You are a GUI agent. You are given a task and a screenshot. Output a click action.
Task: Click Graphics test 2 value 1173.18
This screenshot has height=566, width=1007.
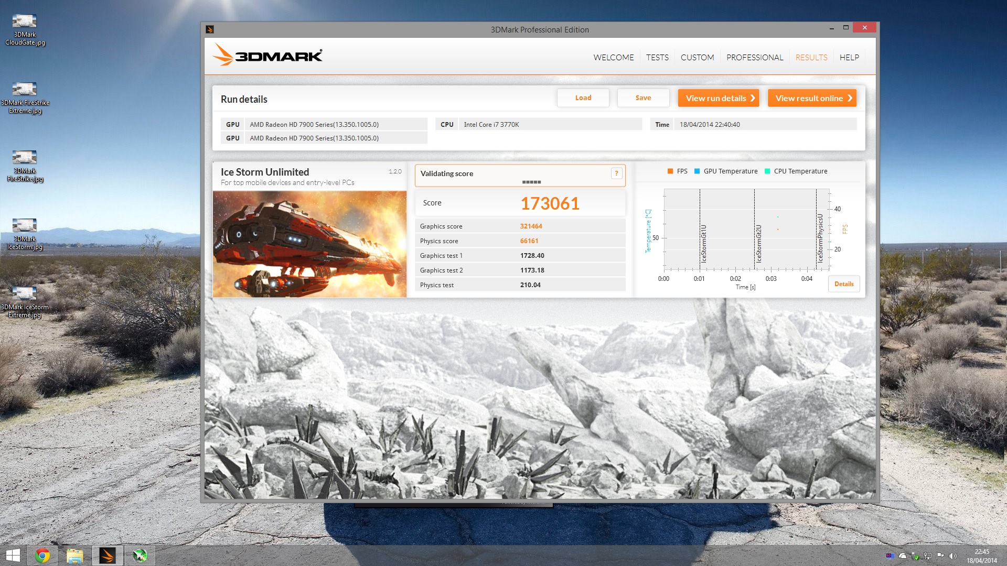point(532,270)
